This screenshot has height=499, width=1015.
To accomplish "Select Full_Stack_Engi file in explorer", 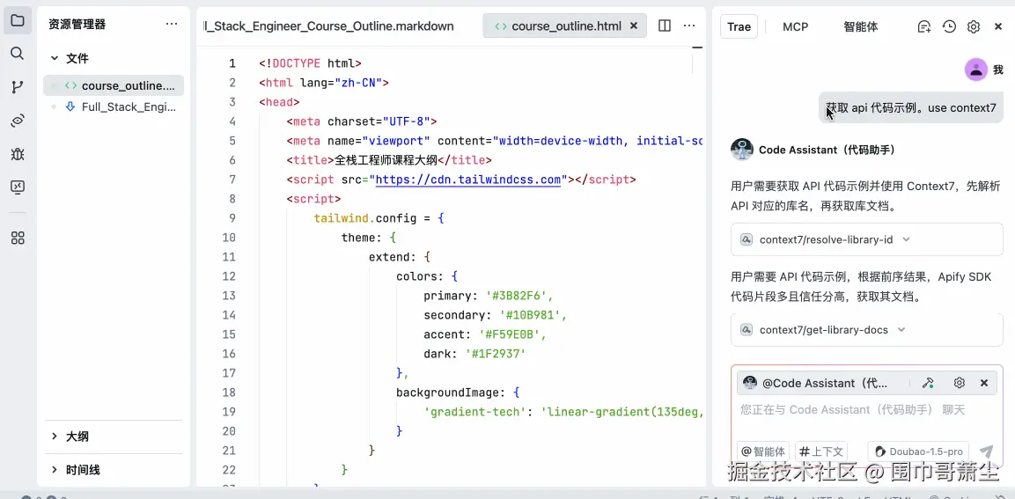I will pyautogui.click(x=114, y=106).
